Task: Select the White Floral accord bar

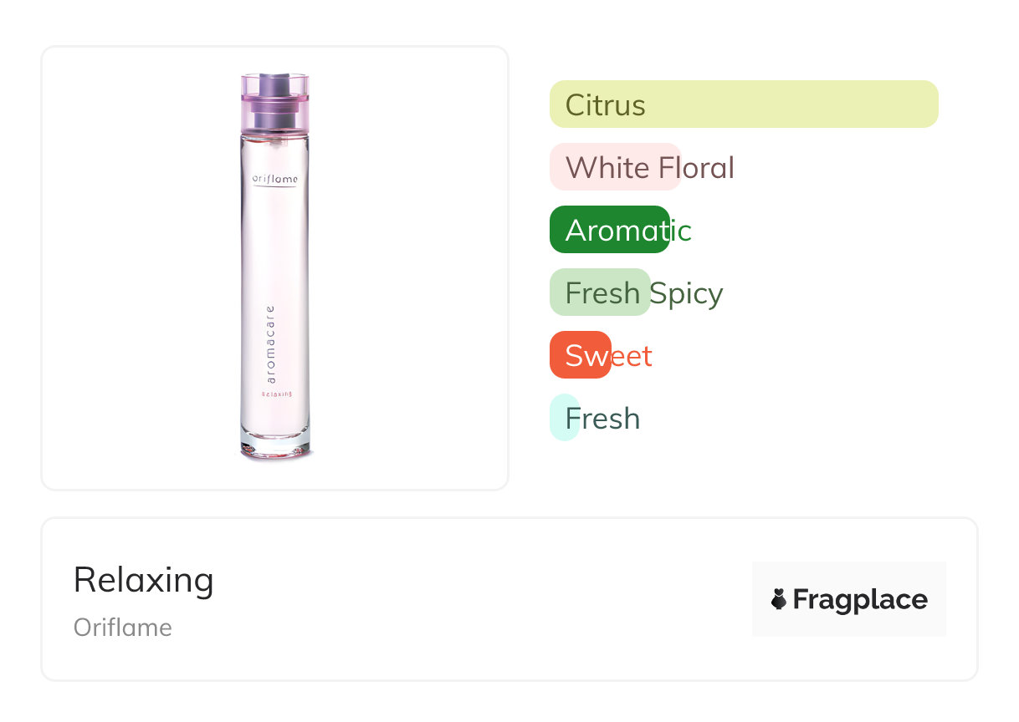Action: coord(615,167)
